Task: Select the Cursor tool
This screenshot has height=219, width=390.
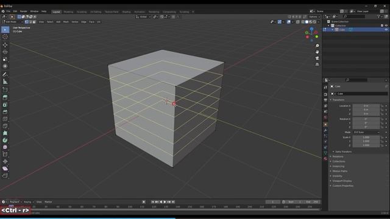Action: (x=5, y=36)
